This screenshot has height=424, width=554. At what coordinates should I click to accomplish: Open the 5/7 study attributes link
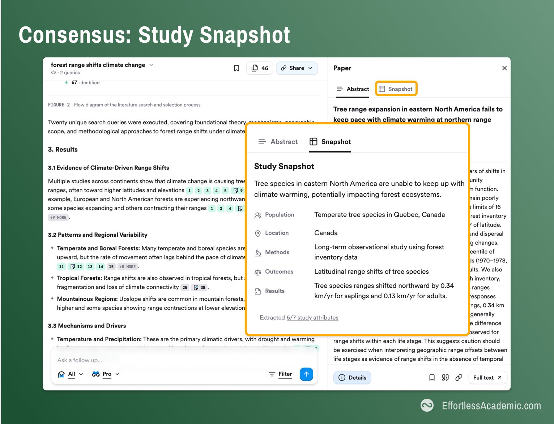pos(312,317)
